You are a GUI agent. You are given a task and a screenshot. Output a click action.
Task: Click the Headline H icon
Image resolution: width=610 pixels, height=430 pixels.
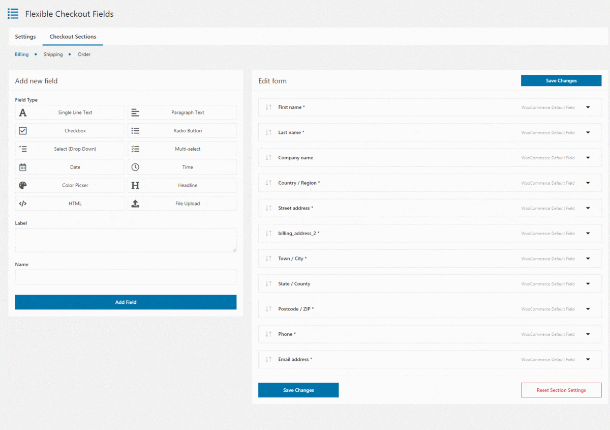(x=135, y=185)
